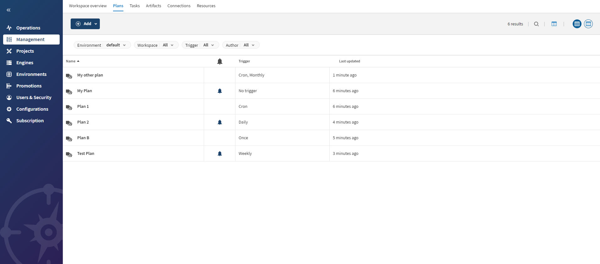Sort by the Last updated column header
600x264 pixels.
(x=349, y=61)
